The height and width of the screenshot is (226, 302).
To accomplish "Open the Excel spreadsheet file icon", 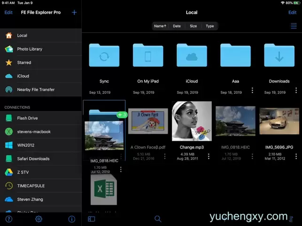I will pos(104,189).
